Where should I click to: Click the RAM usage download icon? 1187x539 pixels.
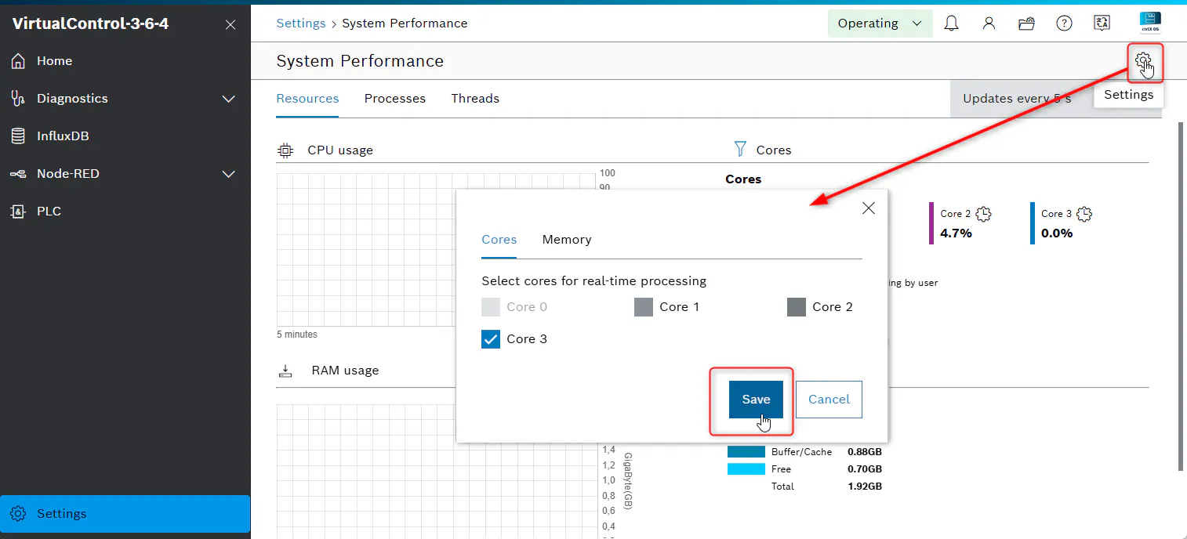point(285,370)
